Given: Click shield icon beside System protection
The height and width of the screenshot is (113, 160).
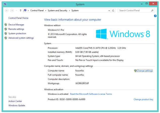Looking at the screenshot, I should click(x=6, y=33).
